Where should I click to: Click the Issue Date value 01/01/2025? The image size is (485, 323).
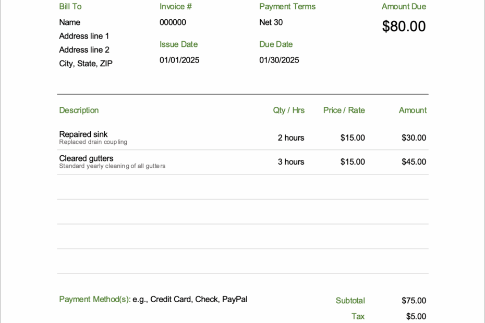pos(179,60)
